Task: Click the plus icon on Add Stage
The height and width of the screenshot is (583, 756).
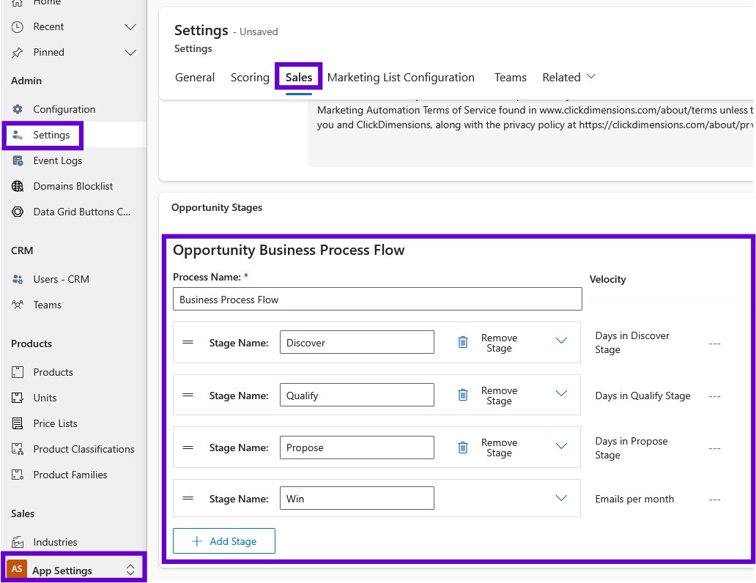Action: tap(197, 541)
